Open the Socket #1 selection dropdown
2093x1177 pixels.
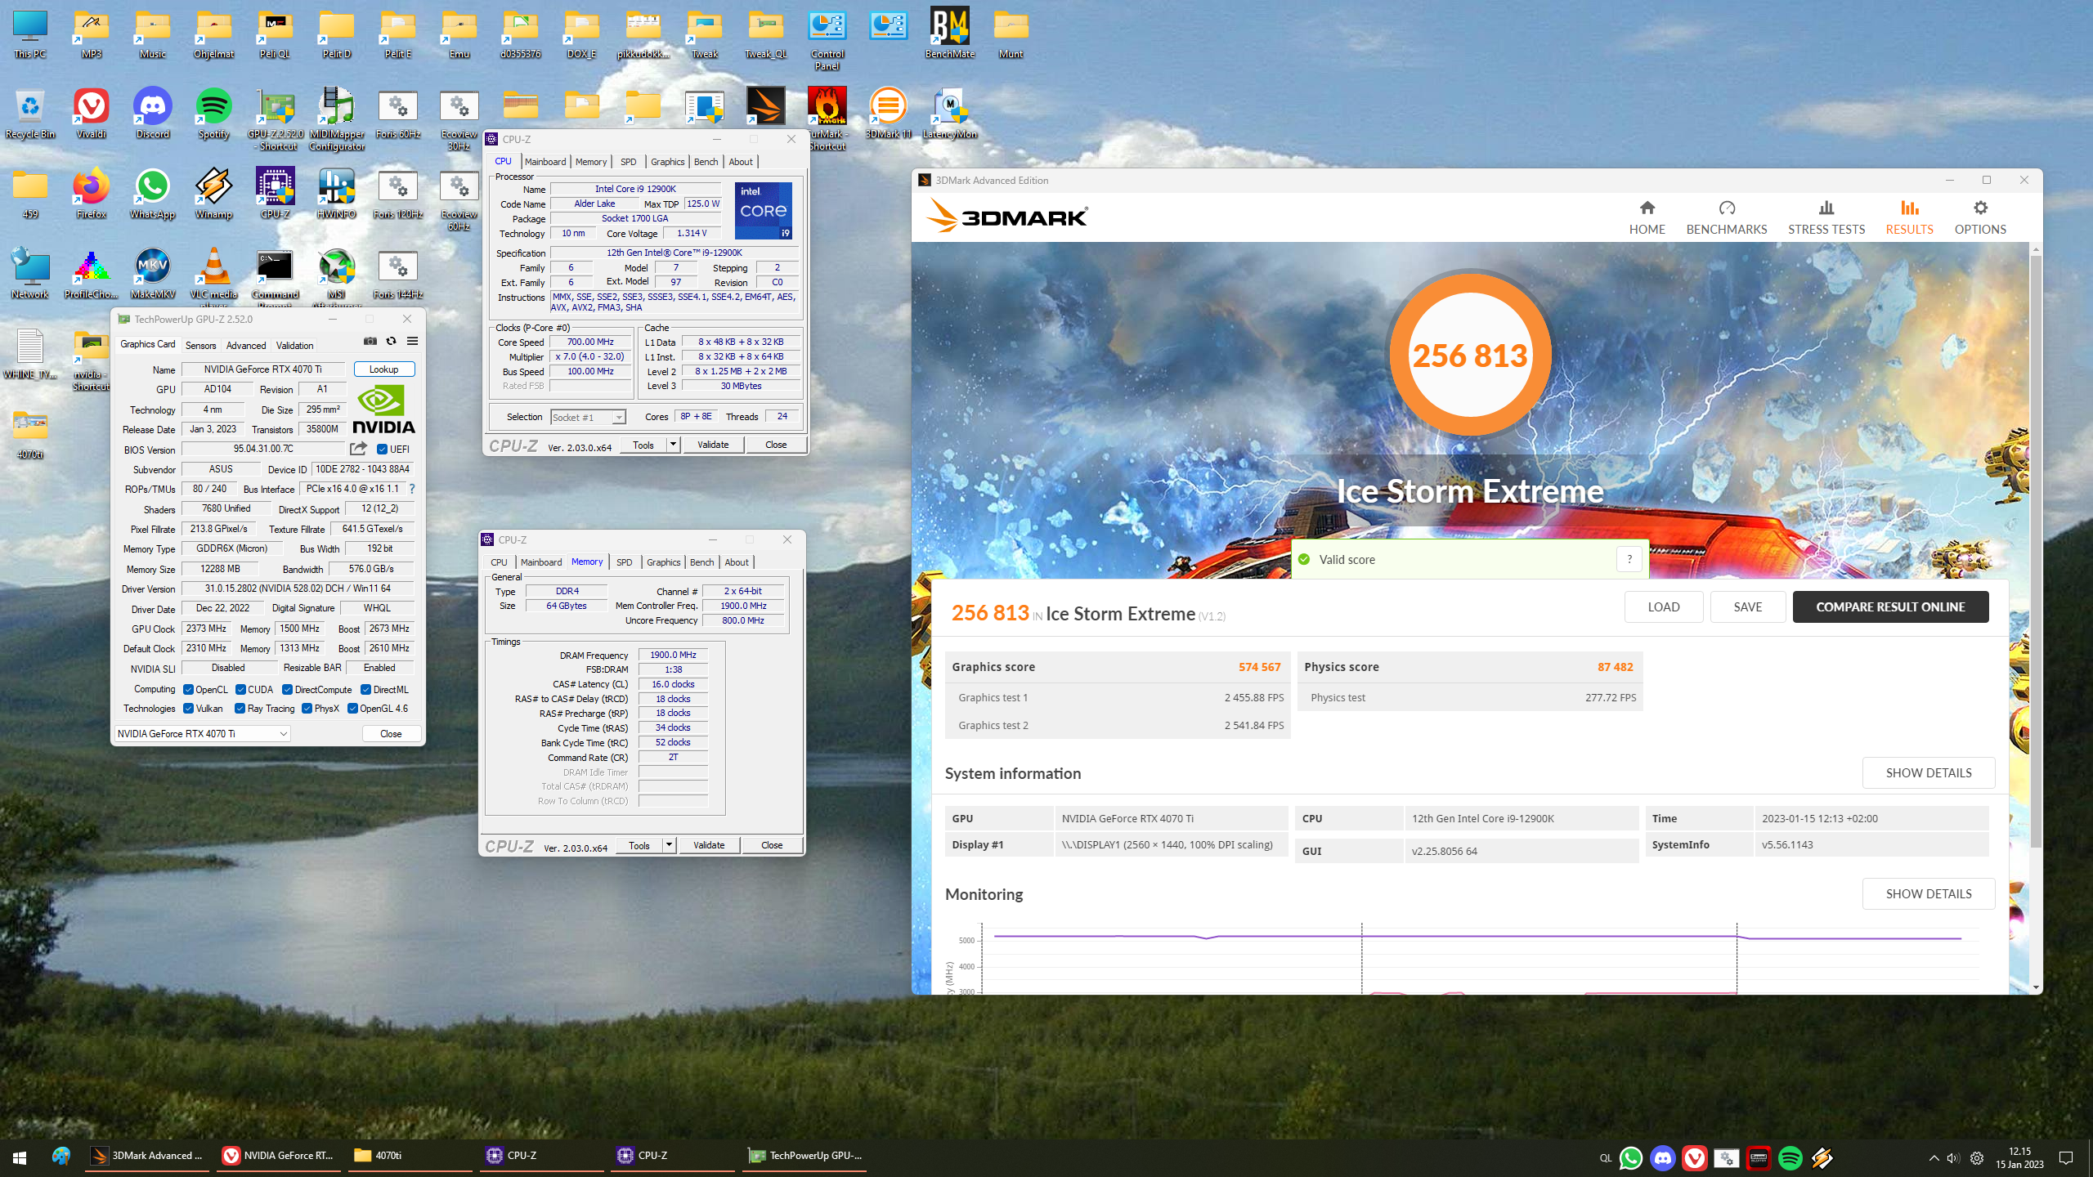(588, 417)
